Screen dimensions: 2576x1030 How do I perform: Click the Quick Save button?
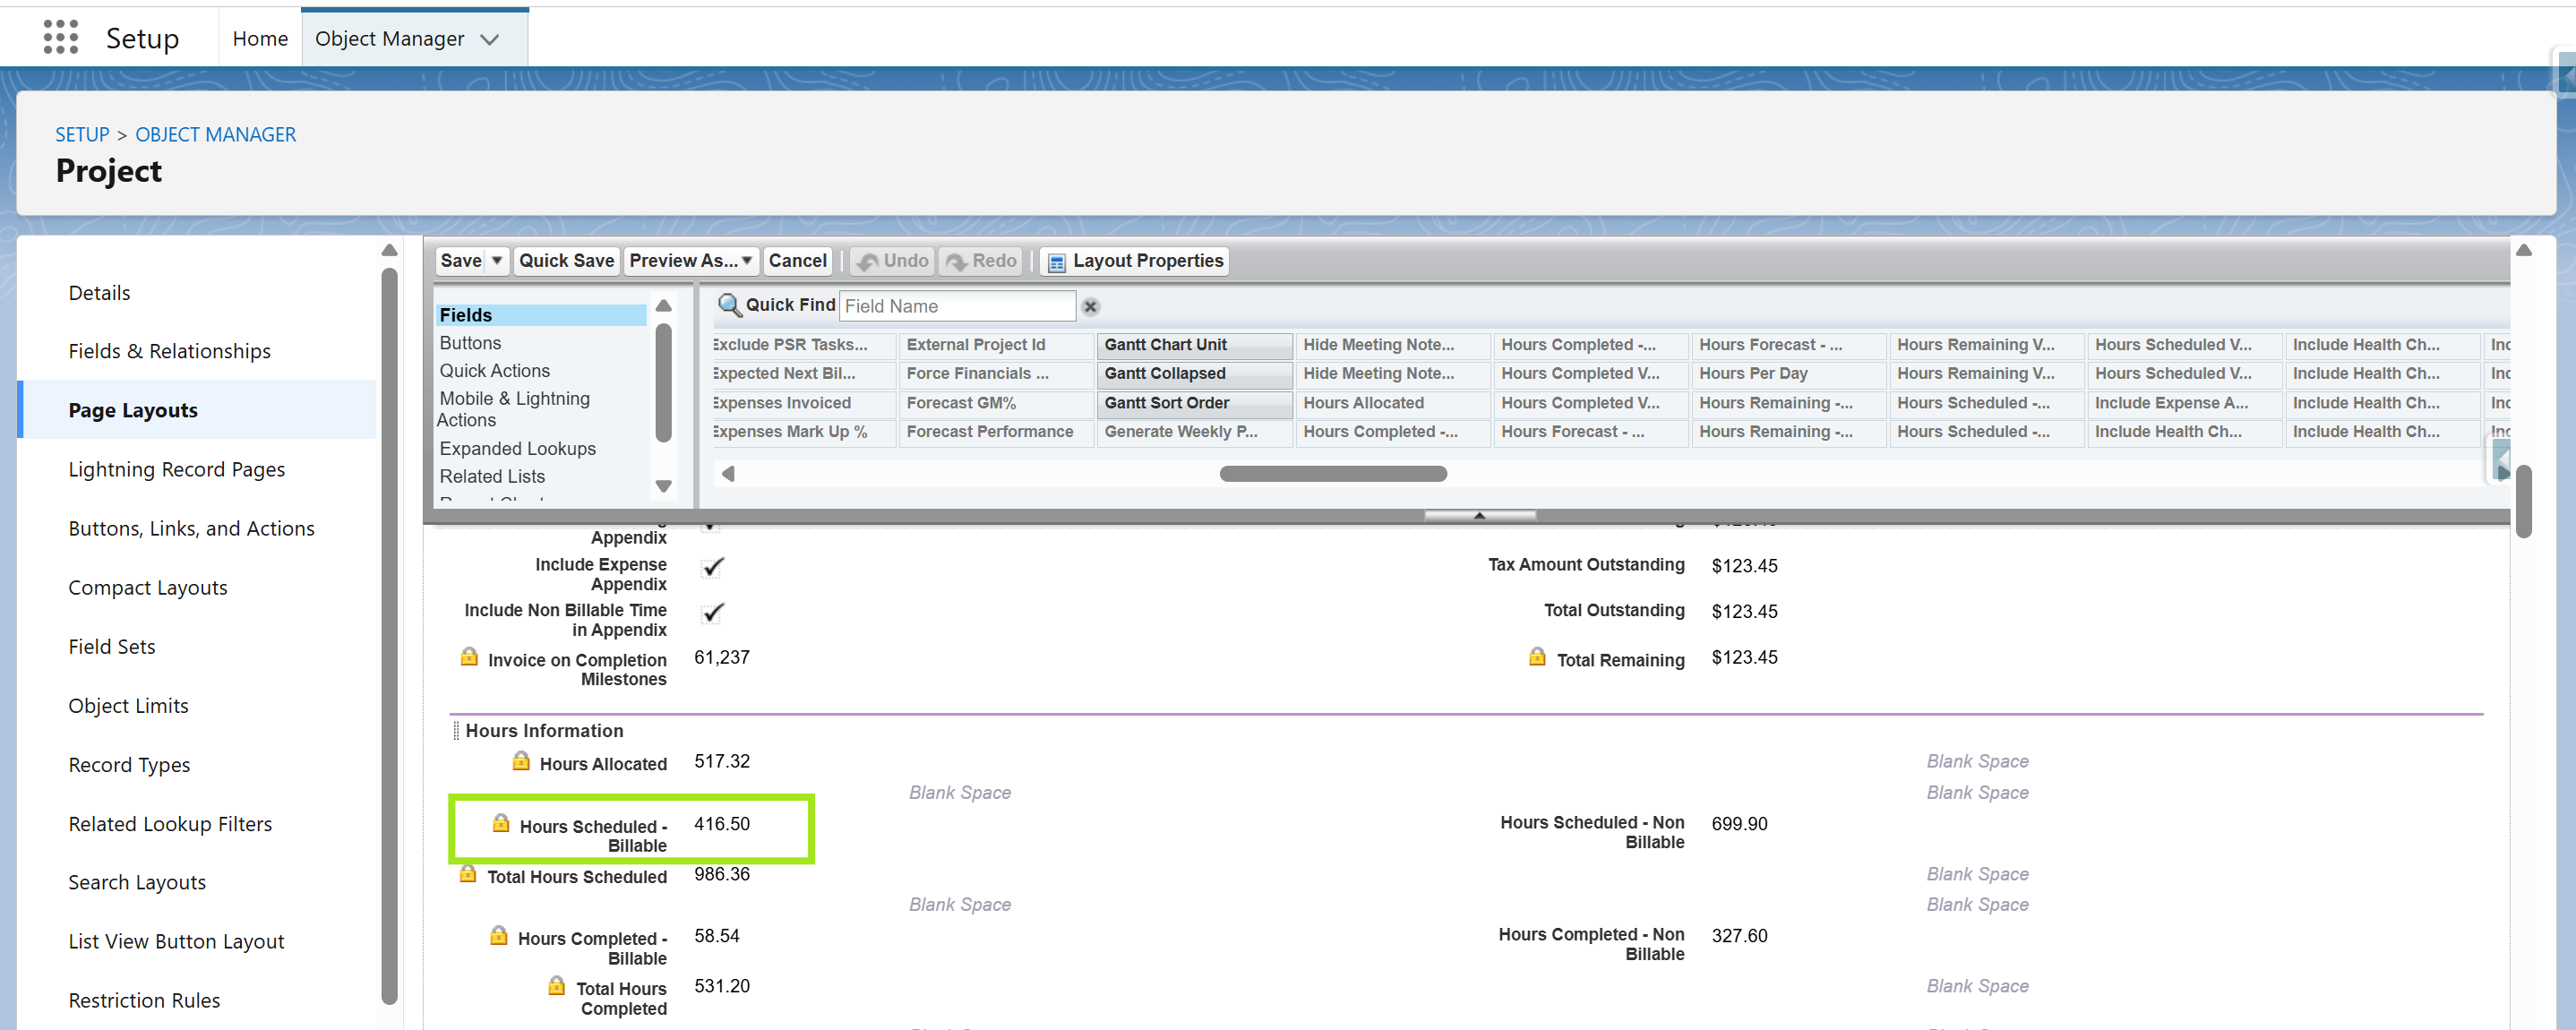(566, 261)
